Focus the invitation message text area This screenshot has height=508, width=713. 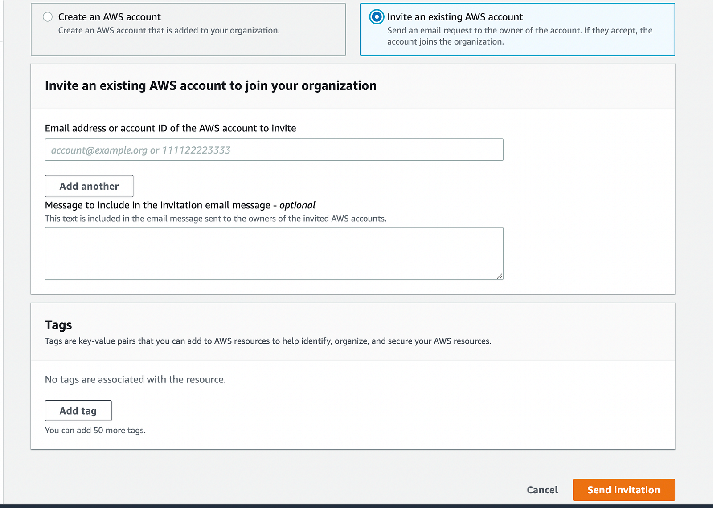[274, 253]
